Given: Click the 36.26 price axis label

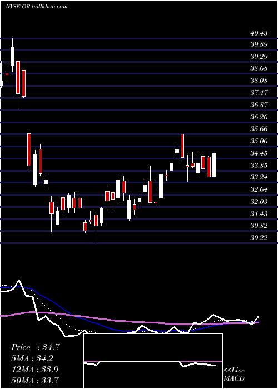Looking at the screenshot, I should click(259, 117).
